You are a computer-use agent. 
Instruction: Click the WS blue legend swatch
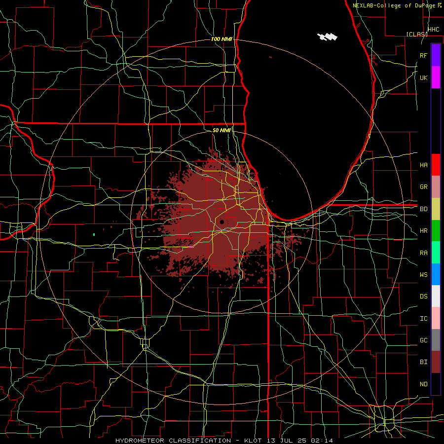[436, 274]
